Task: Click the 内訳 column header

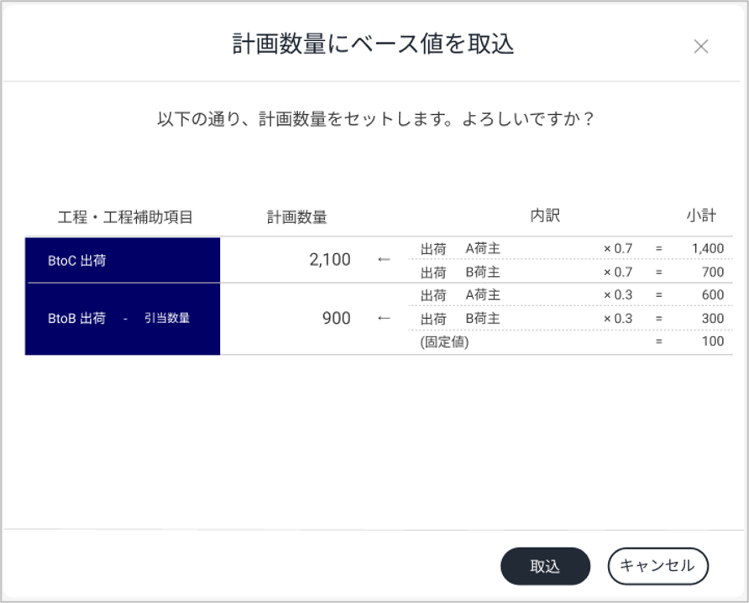Action: point(545,216)
